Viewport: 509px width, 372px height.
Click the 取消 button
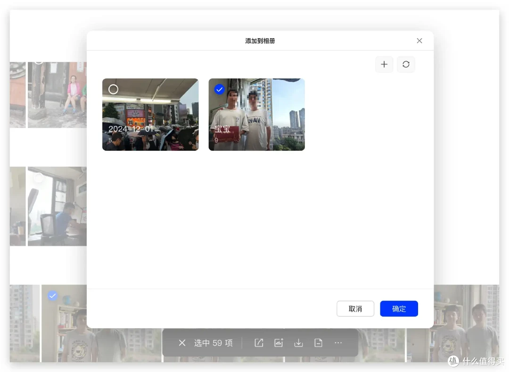(355, 308)
